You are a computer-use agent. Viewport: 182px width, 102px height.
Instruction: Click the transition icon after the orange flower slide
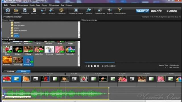point(36,79)
